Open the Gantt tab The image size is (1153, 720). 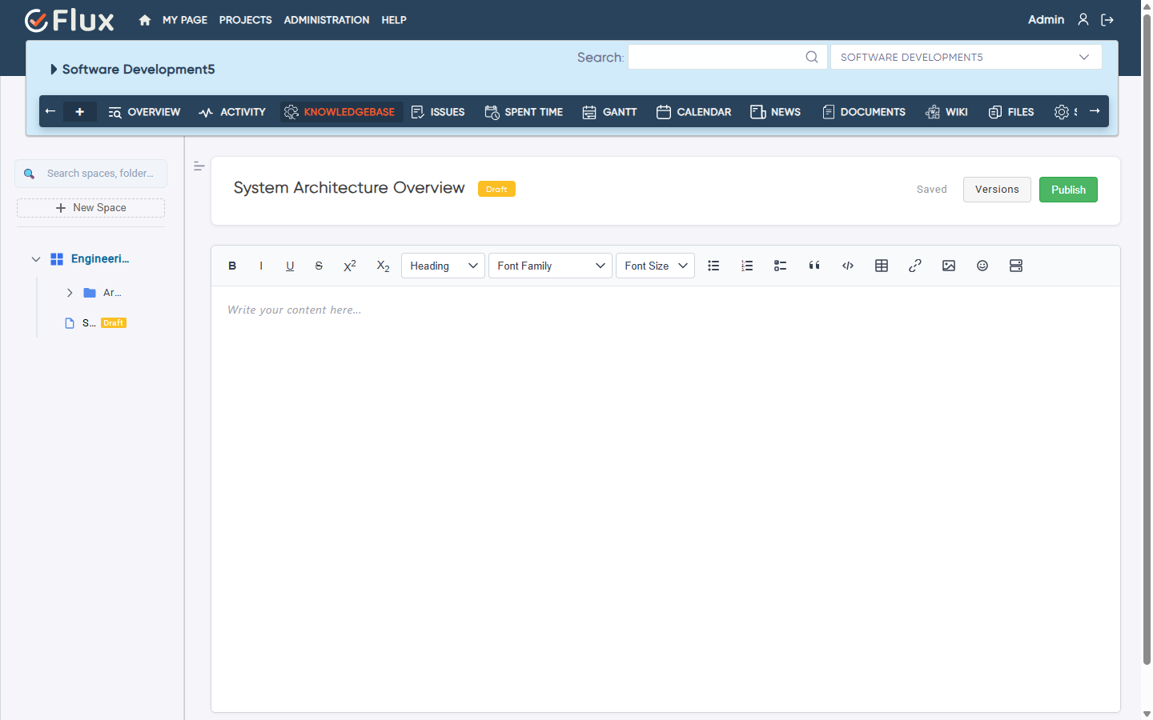tap(609, 112)
